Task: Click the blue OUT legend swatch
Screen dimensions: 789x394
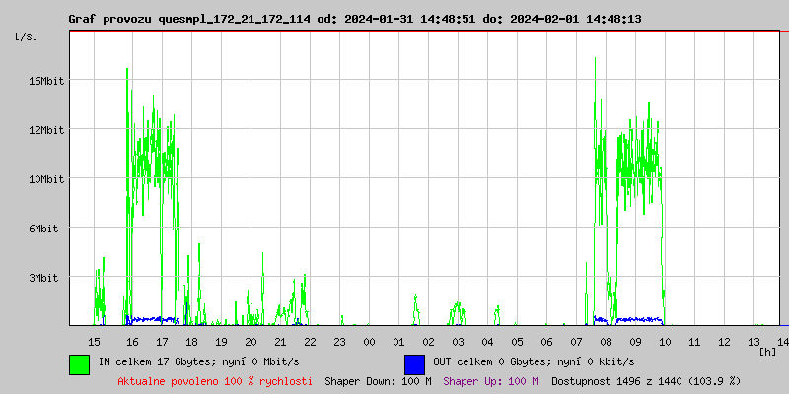Action: (x=414, y=363)
